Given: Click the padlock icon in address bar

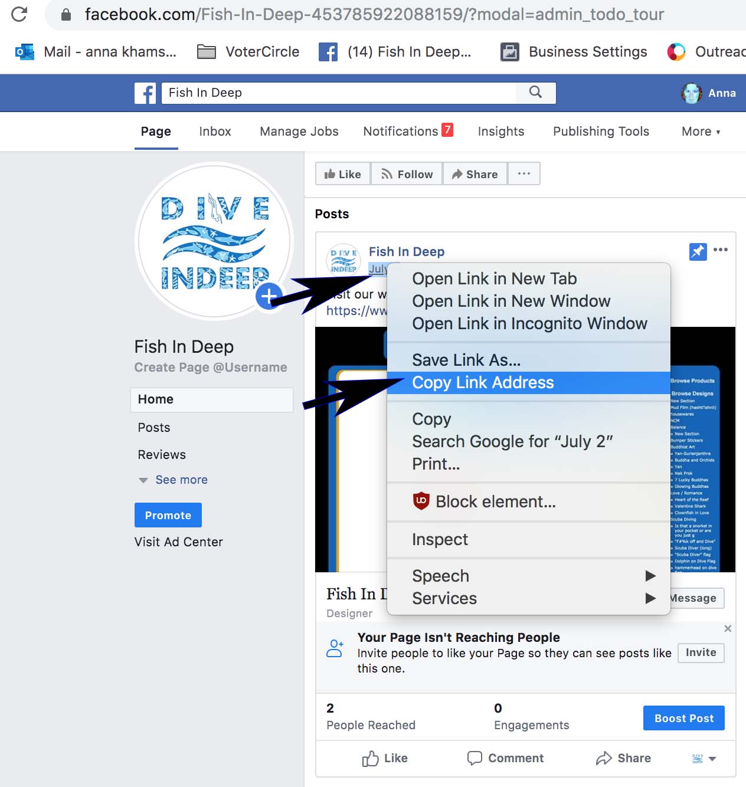Looking at the screenshot, I should point(66,15).
